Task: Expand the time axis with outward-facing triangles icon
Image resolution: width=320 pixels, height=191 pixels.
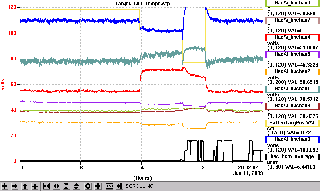Action: pos(56,186)
